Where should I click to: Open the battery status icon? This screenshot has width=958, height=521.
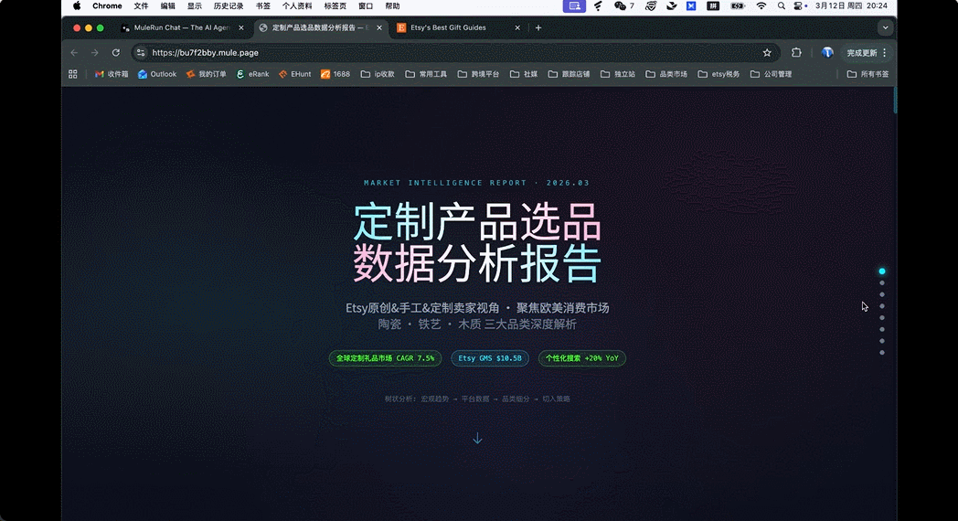[738, 6]
